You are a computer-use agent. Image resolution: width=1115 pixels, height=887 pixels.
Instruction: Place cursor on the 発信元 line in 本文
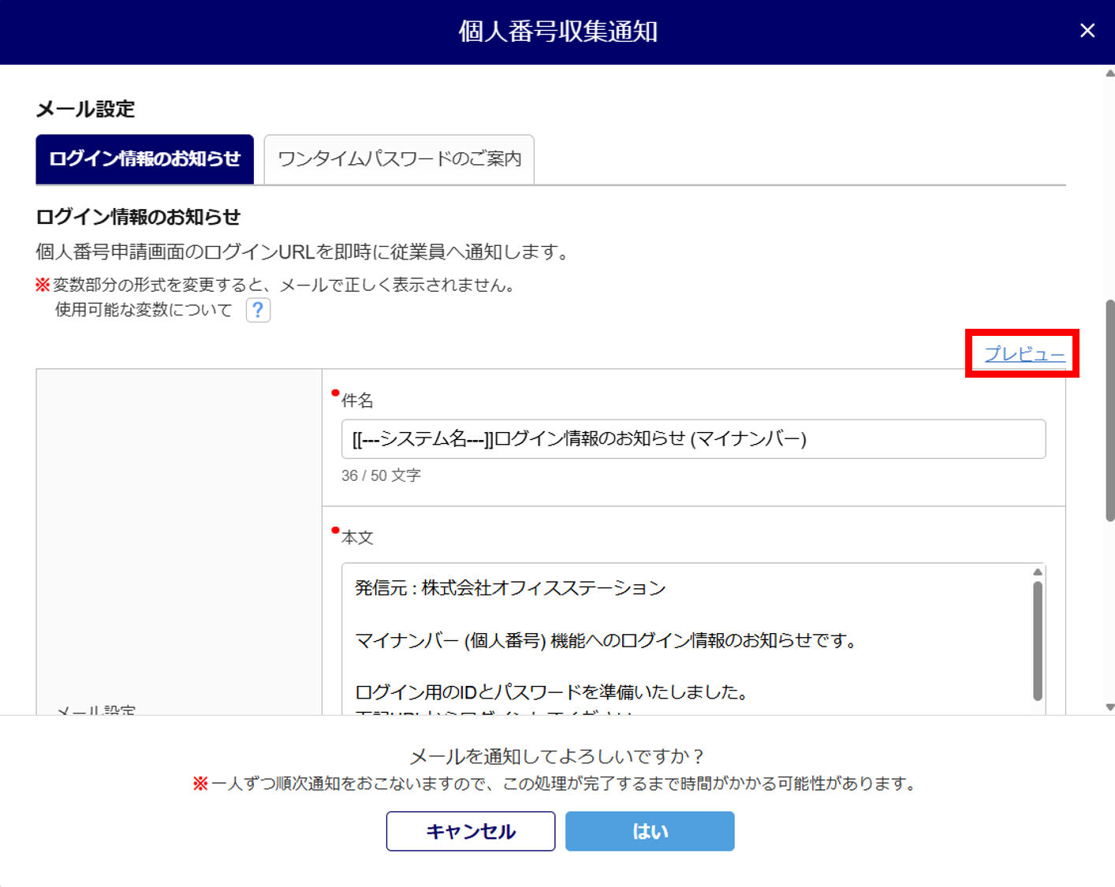point(510,588)
